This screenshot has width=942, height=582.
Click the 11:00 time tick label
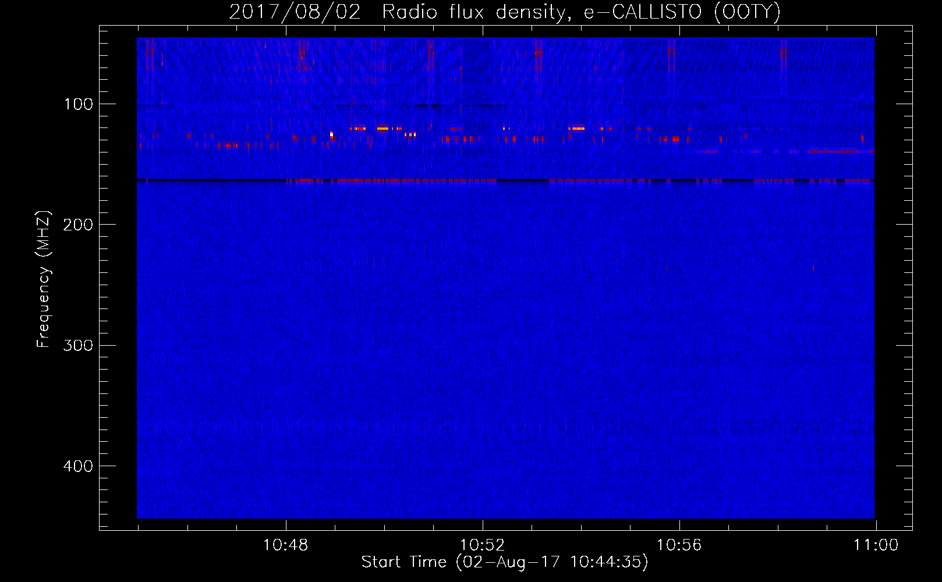click(876, 545)
